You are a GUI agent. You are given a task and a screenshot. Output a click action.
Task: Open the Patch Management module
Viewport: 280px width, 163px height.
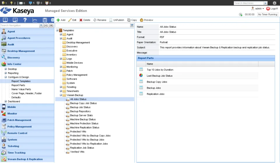tap(27, 120)
